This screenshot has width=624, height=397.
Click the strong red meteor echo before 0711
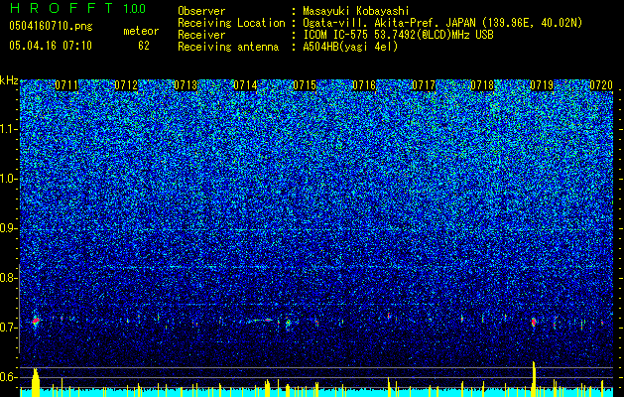coord(36,321)
